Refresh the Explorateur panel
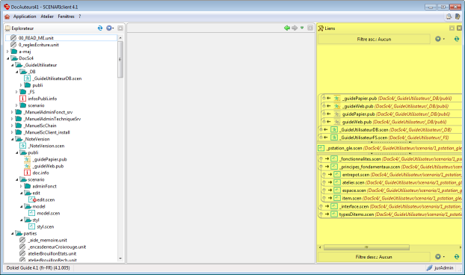The height and width of the screenshot is (275, 465). pos(100,28)
